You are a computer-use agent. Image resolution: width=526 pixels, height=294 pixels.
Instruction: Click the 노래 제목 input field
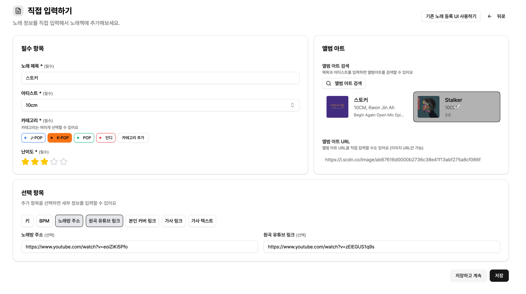(160, 78)
